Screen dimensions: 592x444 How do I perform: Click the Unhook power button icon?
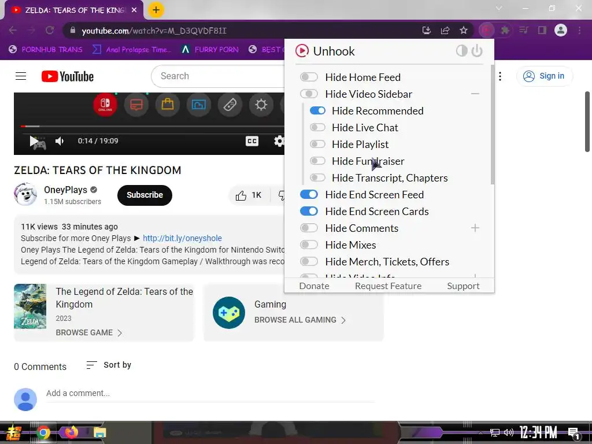[477, 51]
